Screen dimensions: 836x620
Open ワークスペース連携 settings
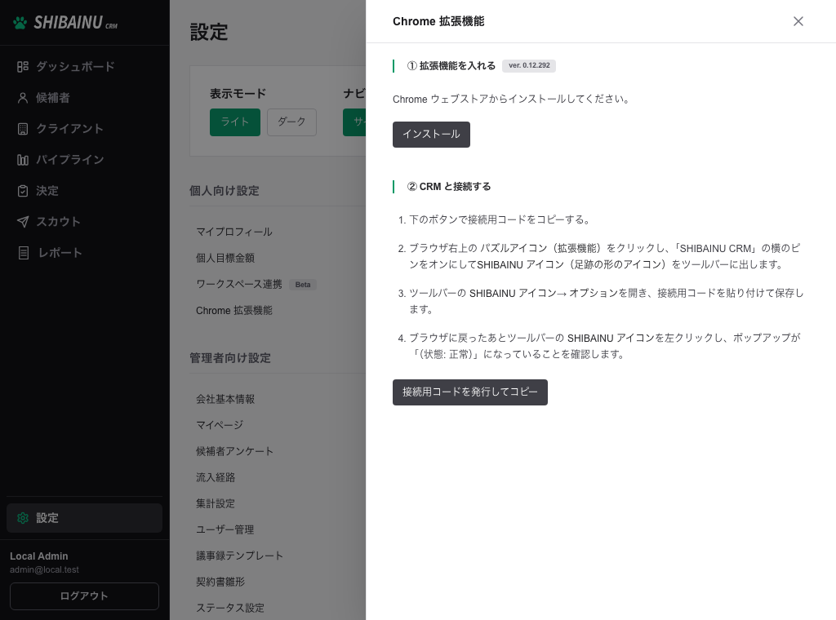tap(239, 284)
